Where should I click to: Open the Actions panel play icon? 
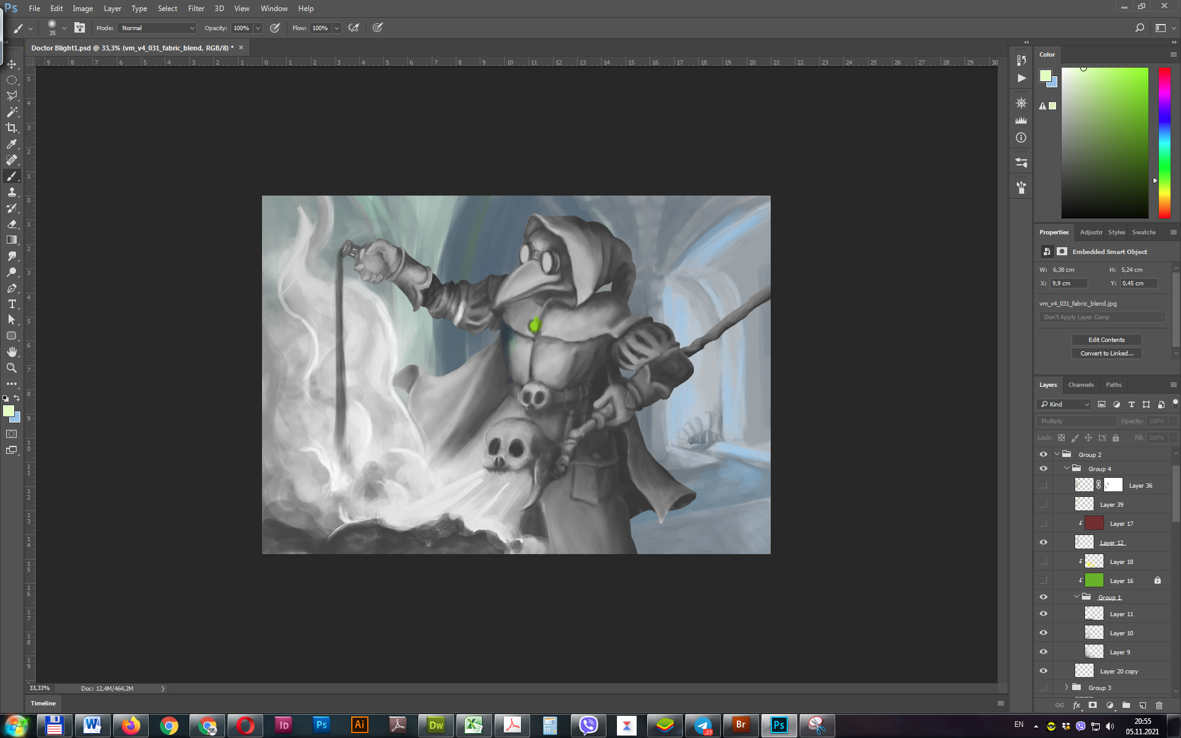click(1021, 78)
